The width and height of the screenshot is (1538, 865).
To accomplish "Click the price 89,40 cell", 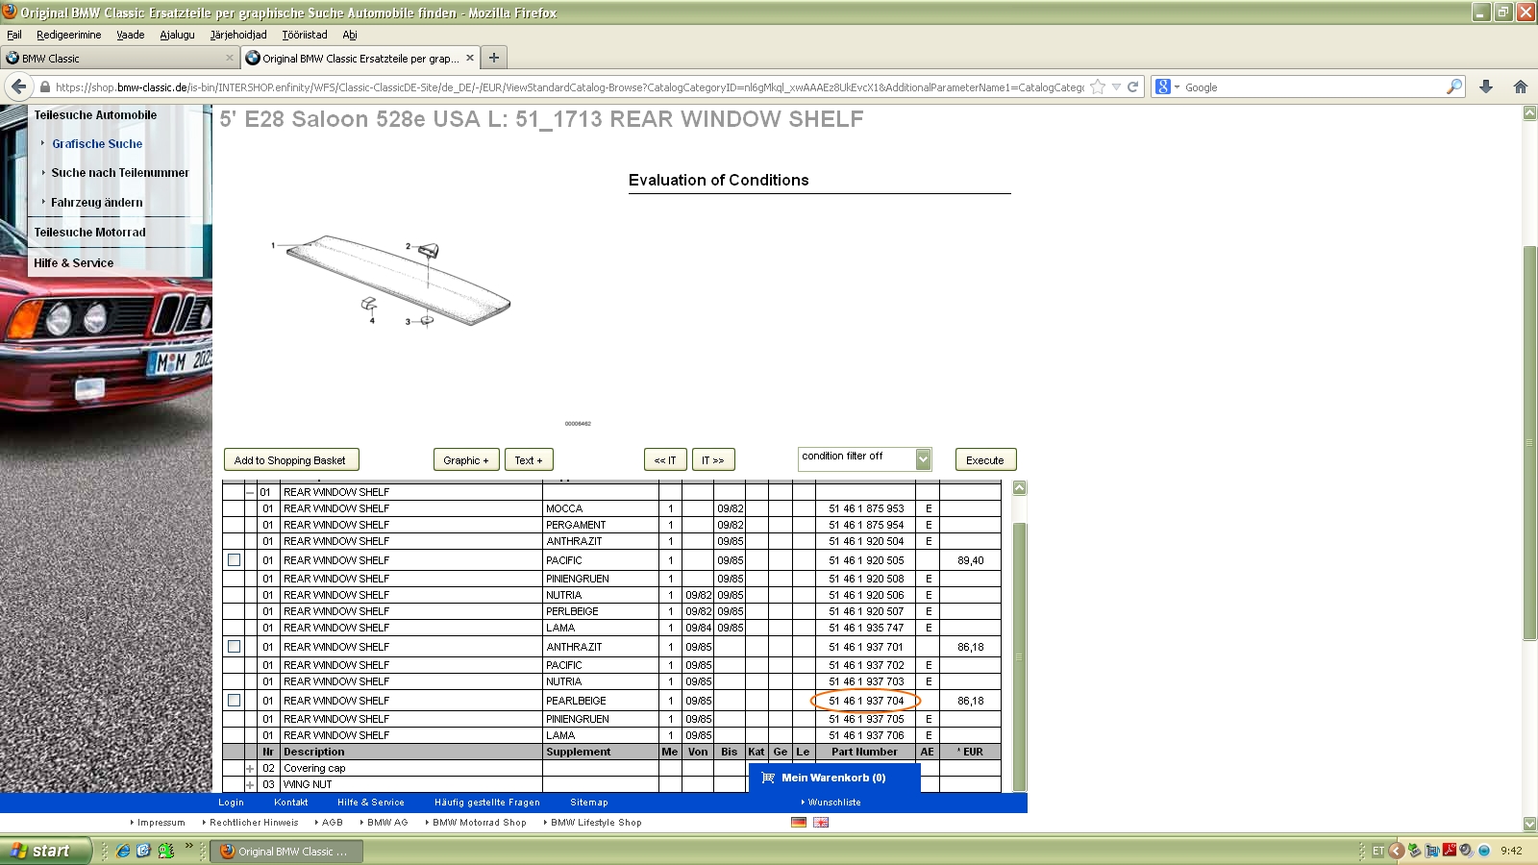I will [970, 560].
